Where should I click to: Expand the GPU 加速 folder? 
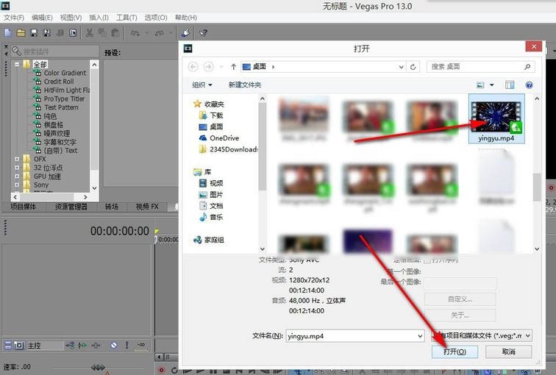coord(17,176)
